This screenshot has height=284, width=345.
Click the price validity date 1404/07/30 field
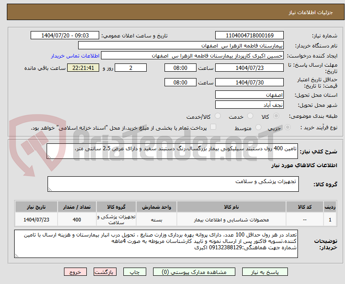[x=249, y=82]
